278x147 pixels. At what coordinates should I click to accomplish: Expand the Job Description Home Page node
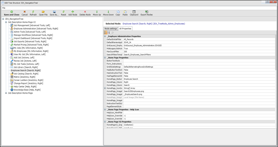coord(6,93)
